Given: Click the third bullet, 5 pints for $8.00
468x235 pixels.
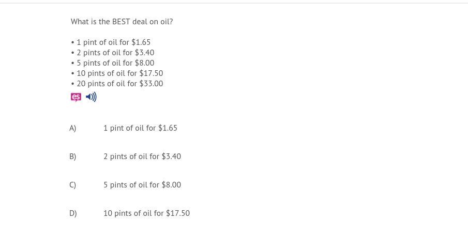Looking at the screenshot, I should point(115,63).
